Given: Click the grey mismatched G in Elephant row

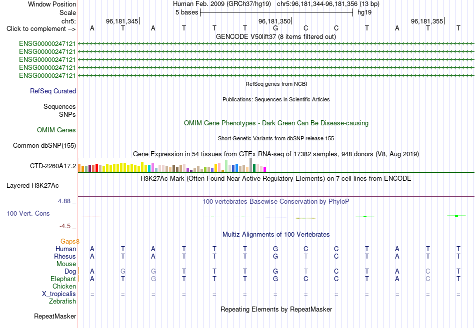Looking at the screenshot, I should (153, 279).
